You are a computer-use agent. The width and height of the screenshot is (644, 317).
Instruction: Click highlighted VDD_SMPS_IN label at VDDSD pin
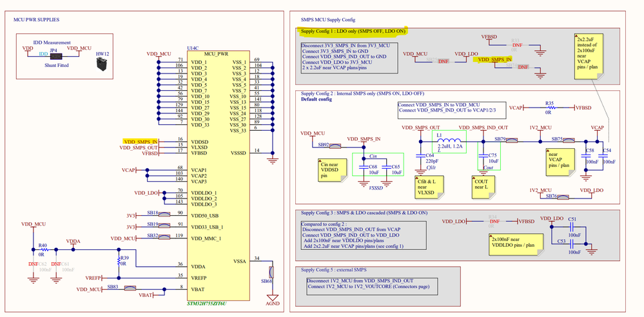coord(140,141)
